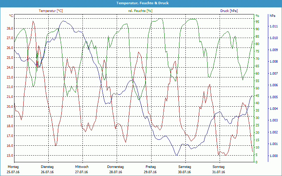
Task: Click the 'Mittwoch' day label
Action: (x=82, y=167)
